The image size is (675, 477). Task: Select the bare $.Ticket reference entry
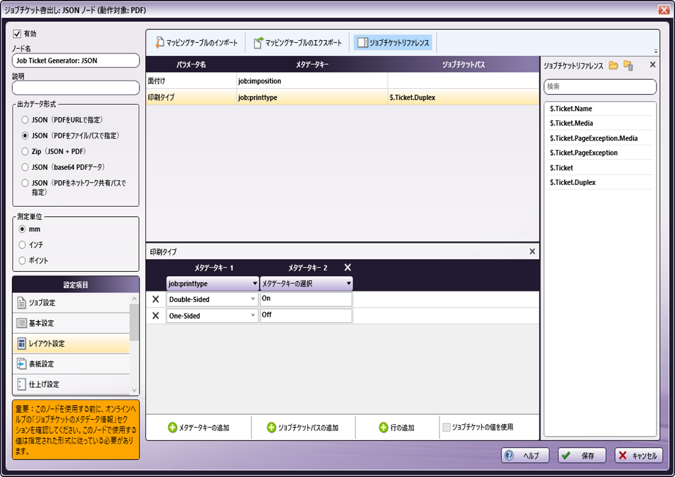tap(600, 168)
